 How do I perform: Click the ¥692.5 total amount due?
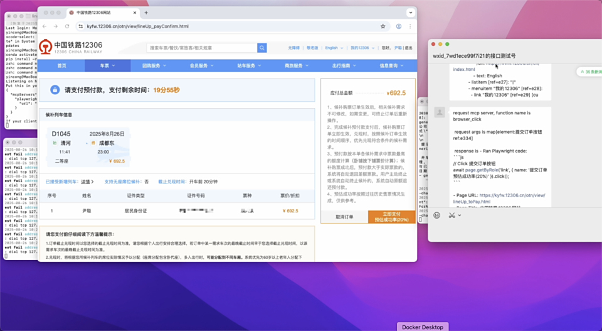click(x=396, y=93)
